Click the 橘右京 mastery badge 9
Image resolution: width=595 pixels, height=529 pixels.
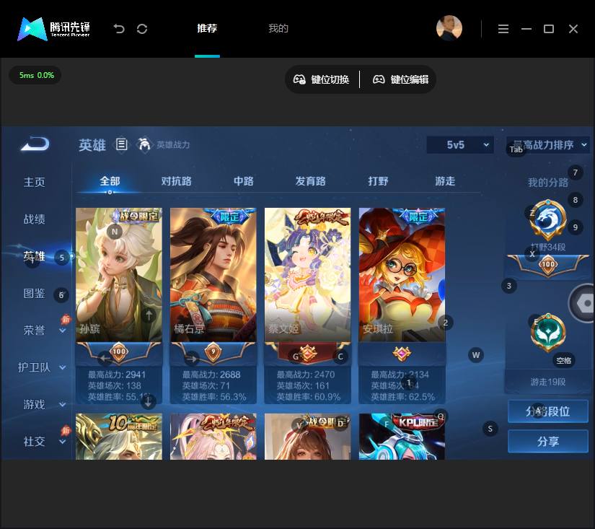click(213, 351)
